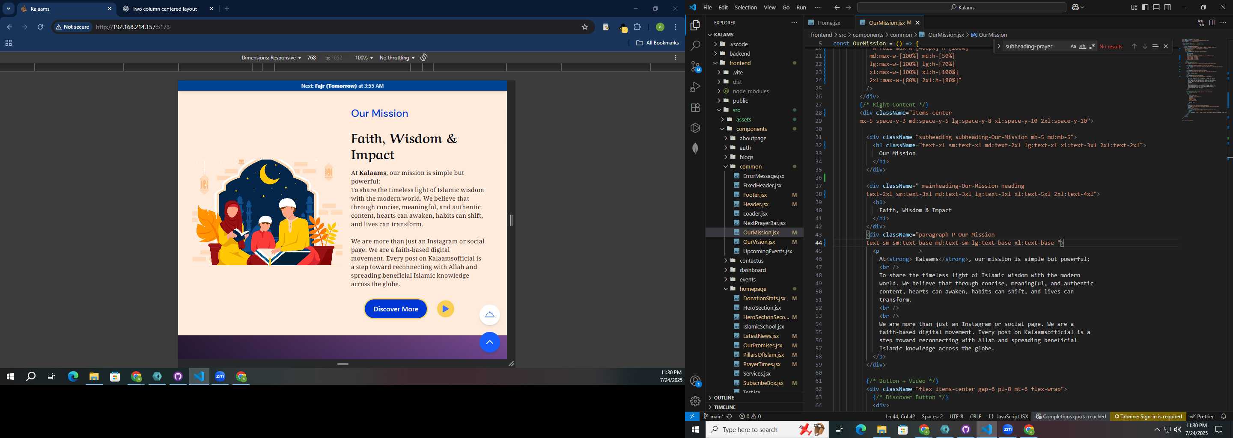
Task: Toggle Match Case in find widget
Action: pyautogui.click(x=1072, y=46)
